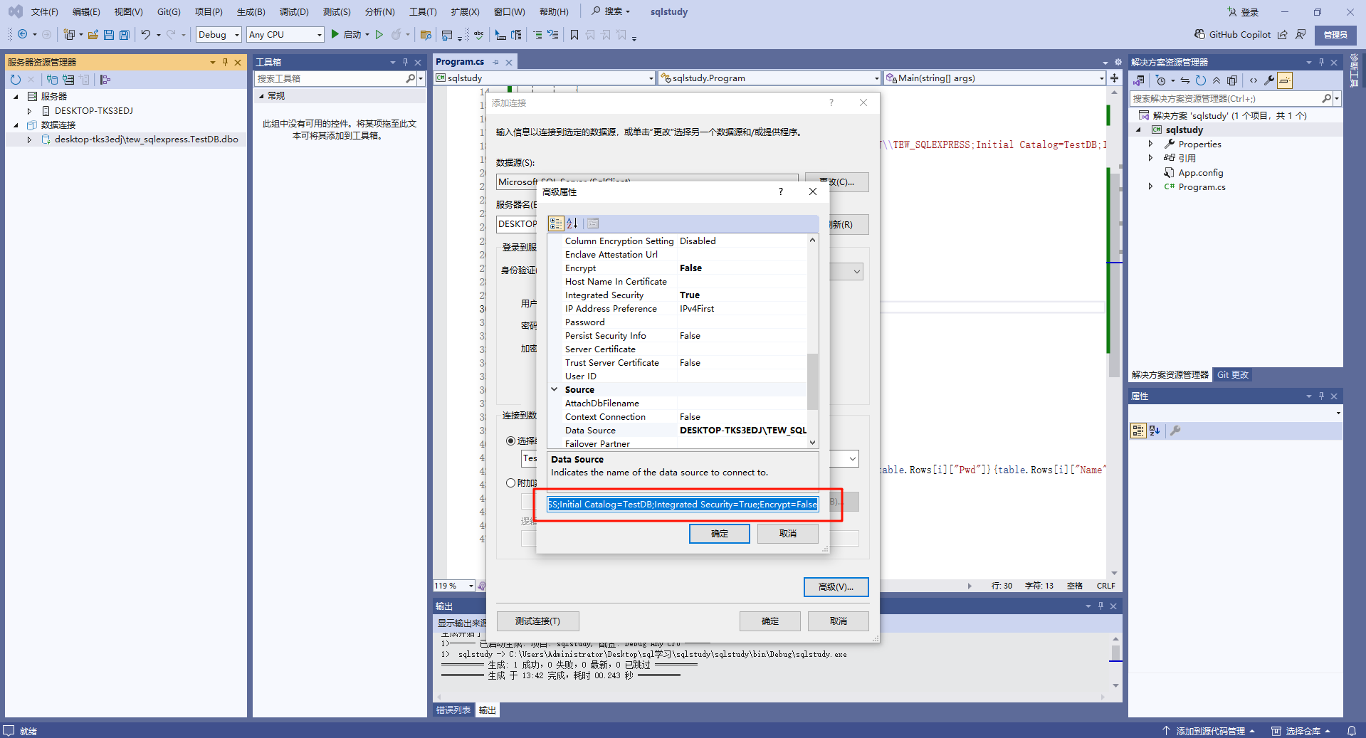
Task: Click properties wrench icon in Solution Explorer toolbar
Action: tap(1269, 80)
